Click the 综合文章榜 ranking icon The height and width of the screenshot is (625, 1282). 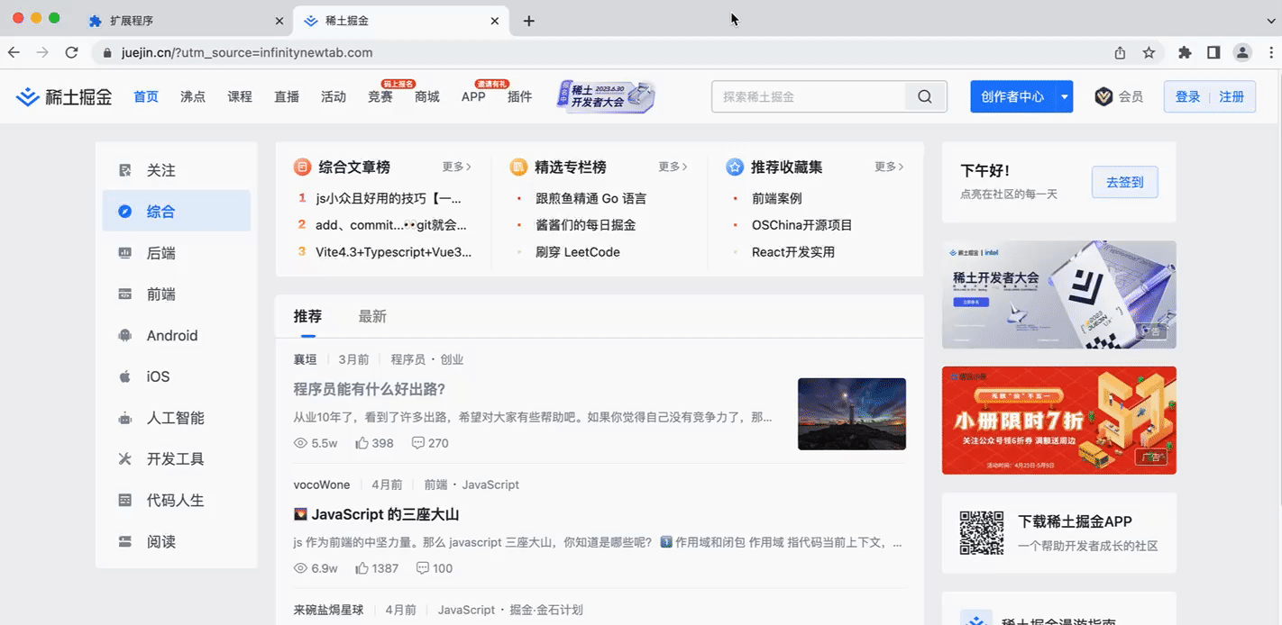(302, 167)
